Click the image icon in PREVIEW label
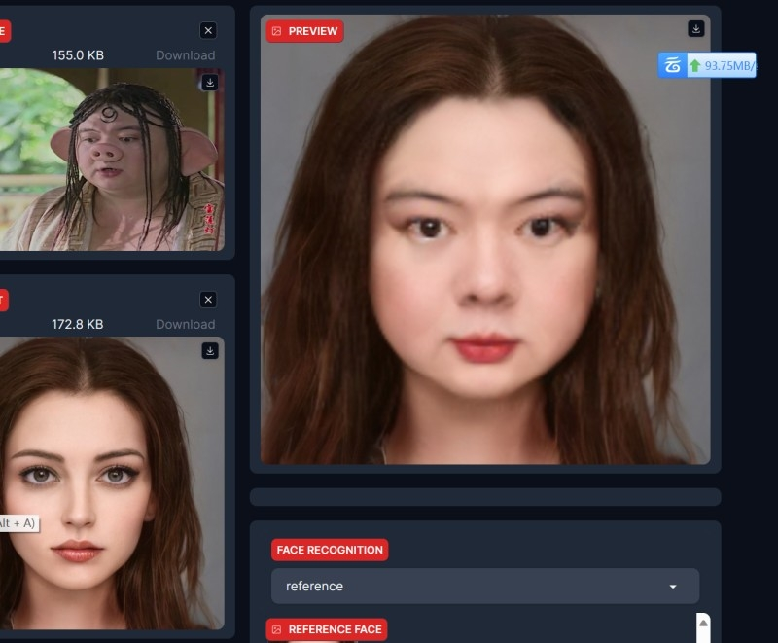Viewport: 778px width, 643px height. pyautogui.click(x=277, y=31)
